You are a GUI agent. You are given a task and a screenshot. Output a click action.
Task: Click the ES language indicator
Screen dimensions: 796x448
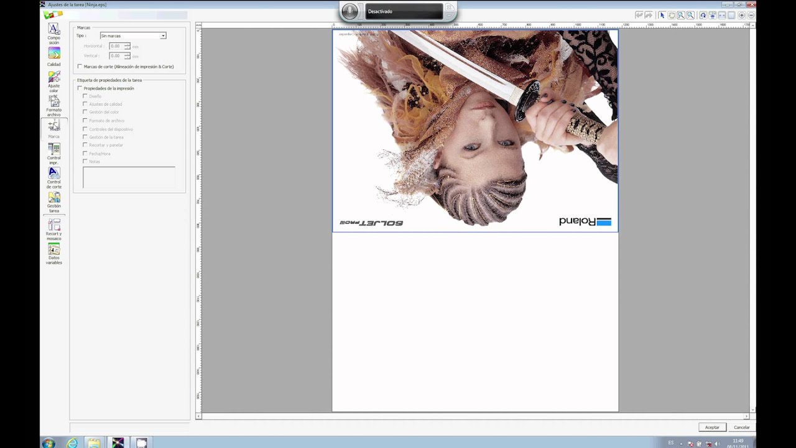pos(670,442)
